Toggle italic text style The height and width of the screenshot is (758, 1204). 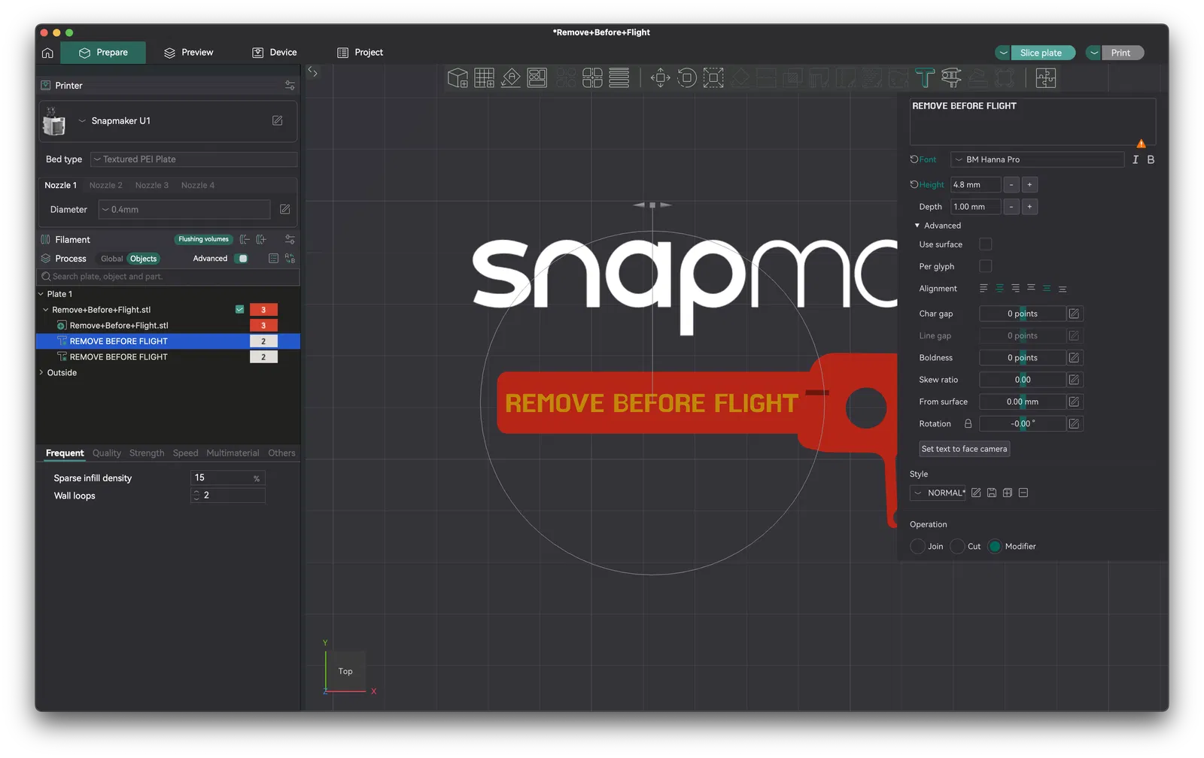[1136, 159]
